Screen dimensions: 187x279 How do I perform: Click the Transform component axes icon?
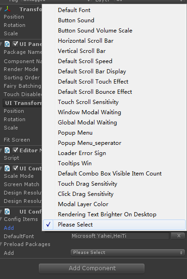tap(7, 9)
